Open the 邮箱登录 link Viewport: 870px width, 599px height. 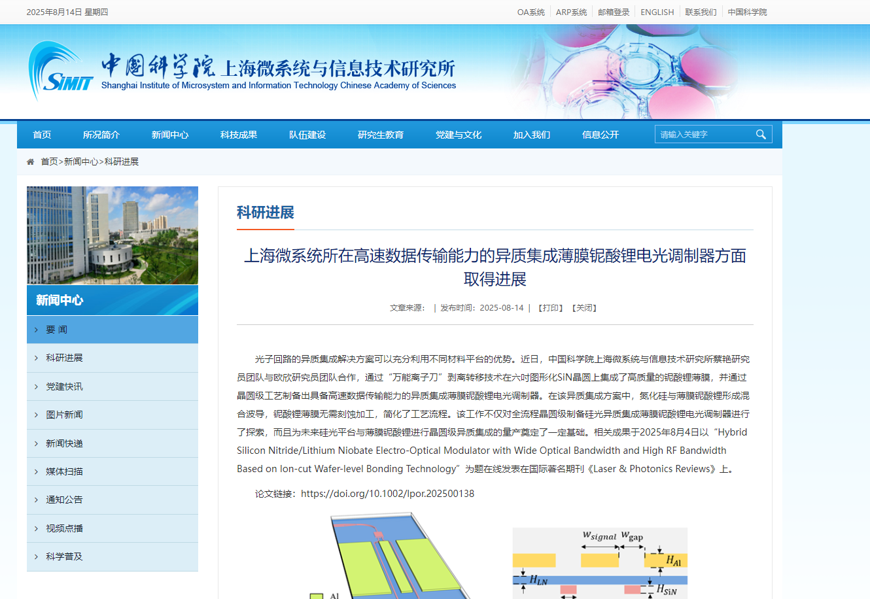tap(614, 12)
